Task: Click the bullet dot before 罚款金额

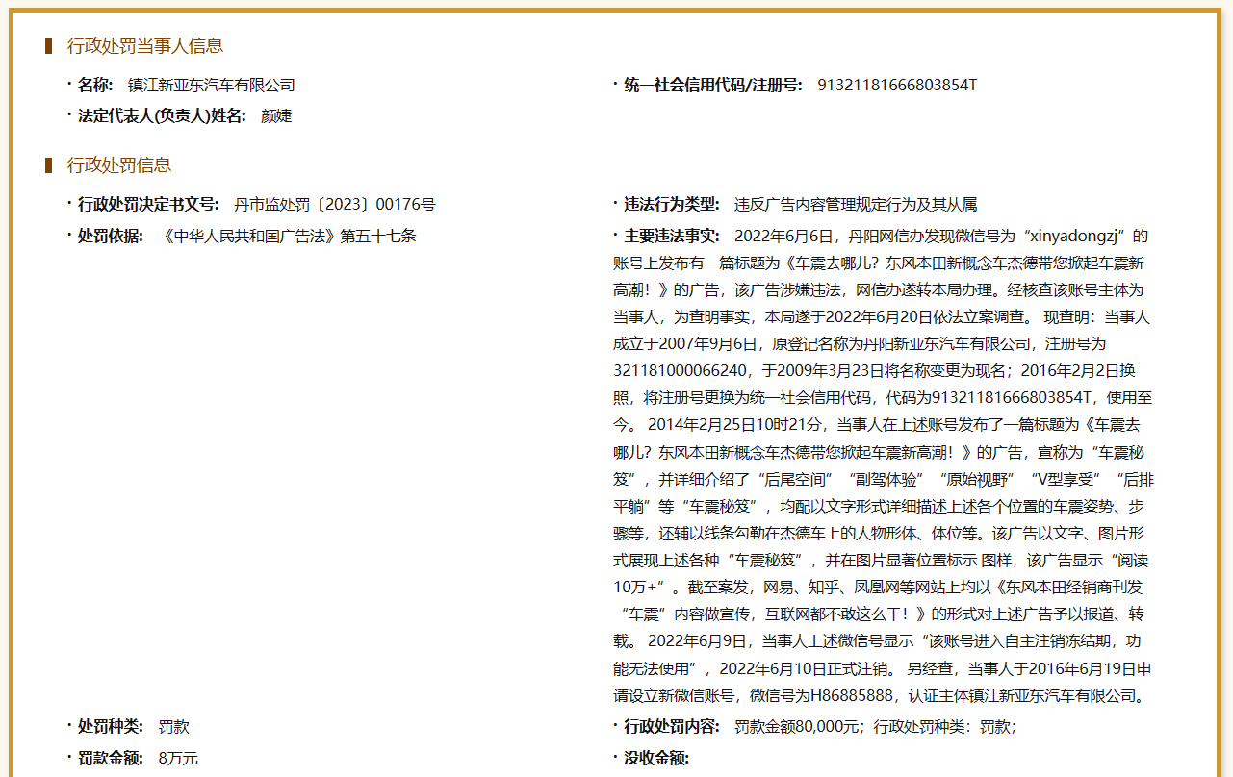Action: point(67,757)
